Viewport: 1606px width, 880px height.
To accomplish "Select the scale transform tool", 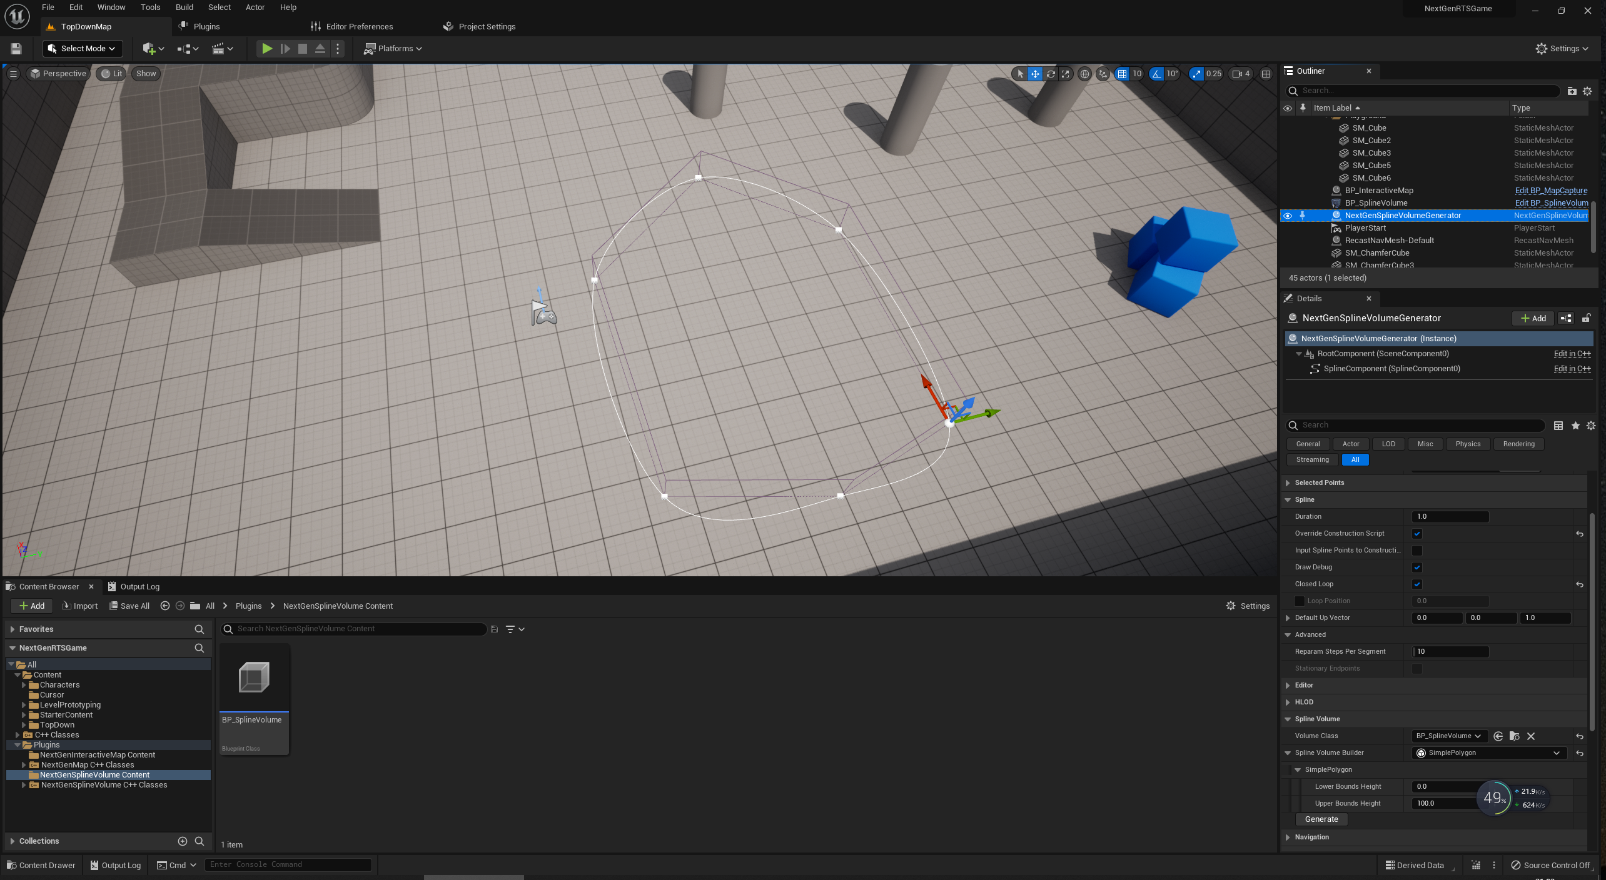I will 1066,74.
